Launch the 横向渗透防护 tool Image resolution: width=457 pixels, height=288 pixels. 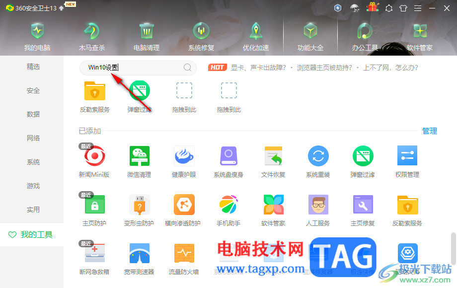tap(183, 210)
